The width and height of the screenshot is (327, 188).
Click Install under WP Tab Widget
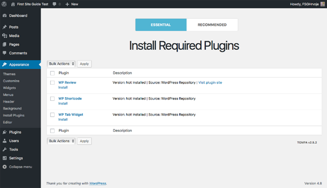[x=63, y=119]
